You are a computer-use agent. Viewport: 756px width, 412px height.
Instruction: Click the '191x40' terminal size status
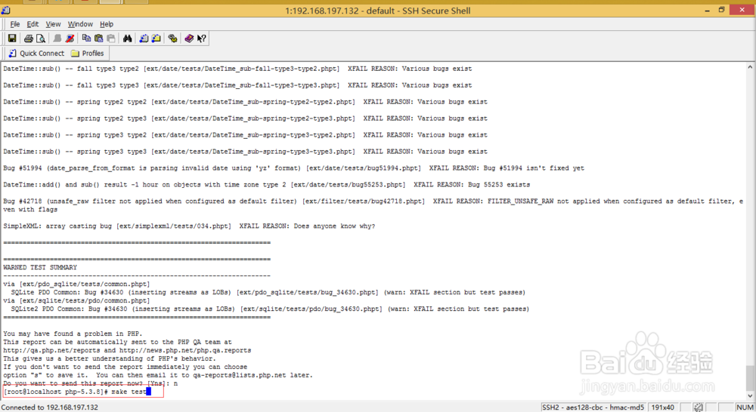(x=662, y=407)
